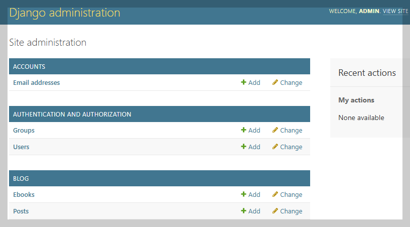Select the Change text for Ebooks
This screenshot has height=227, width=410.
291,194
